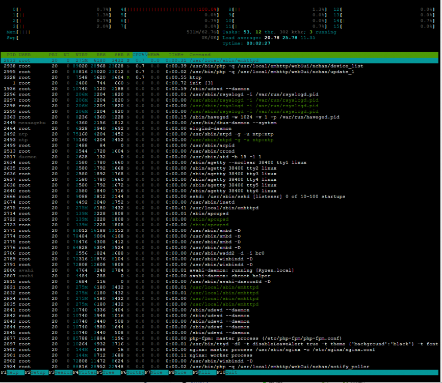This screenshot has width=442, height=383.
Task: Select avahi-daemon chroot helper row
Action: click(x=219, y=276)
